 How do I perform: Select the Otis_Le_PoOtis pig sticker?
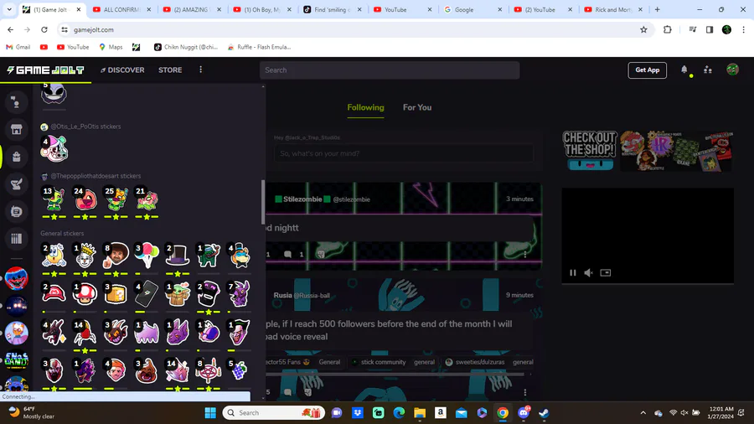tap(54, 148)
